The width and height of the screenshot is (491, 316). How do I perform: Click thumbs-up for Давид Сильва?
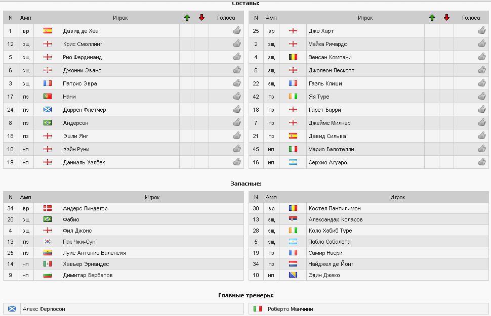tap(482, 136)
